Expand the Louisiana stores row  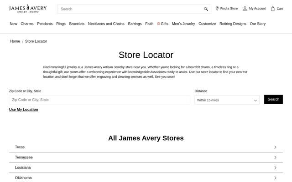(146, 167)
